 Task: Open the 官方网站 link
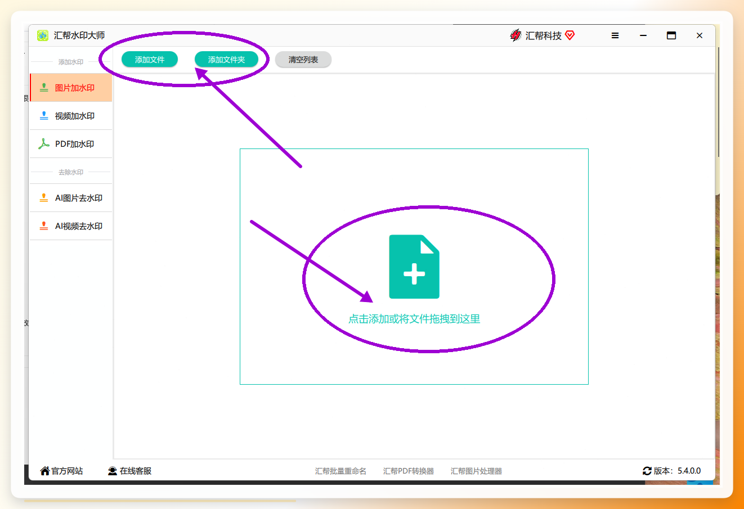(61, 471)
